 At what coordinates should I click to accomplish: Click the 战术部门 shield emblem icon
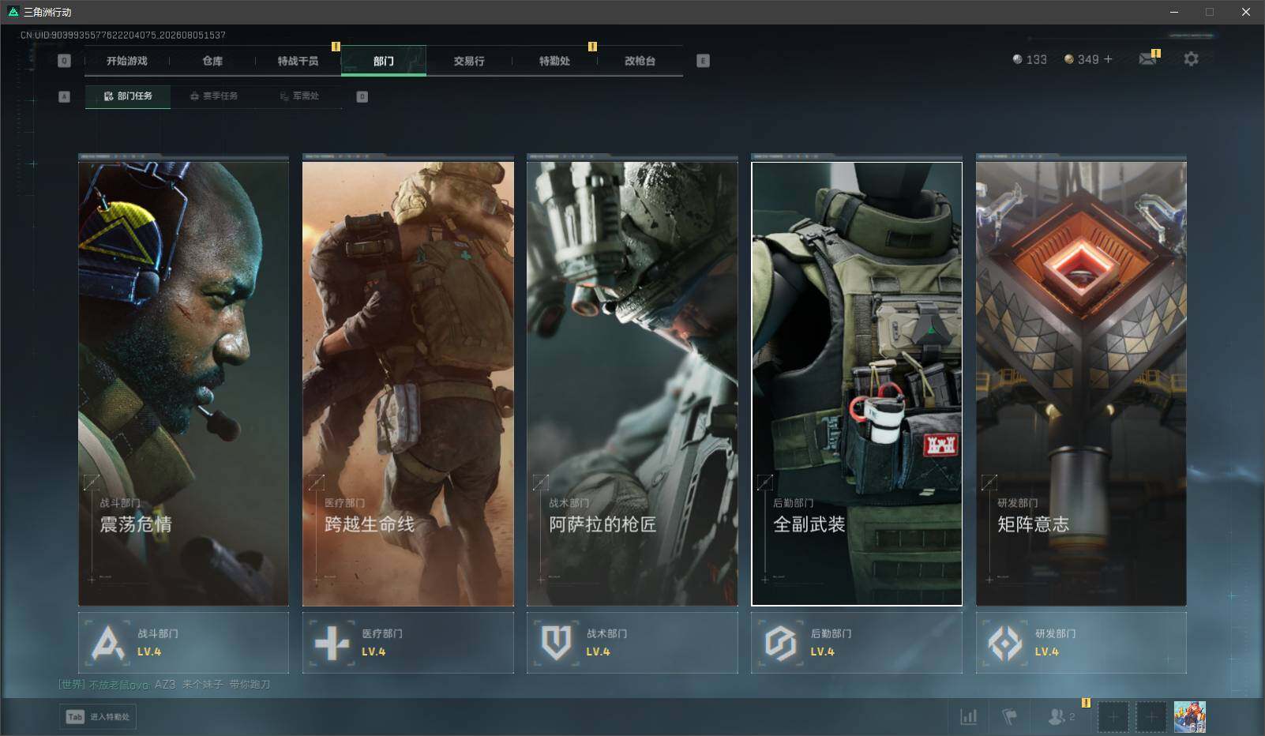coord(556,644)
